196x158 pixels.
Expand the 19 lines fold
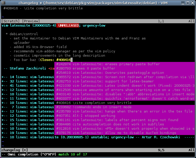(28, 133)
